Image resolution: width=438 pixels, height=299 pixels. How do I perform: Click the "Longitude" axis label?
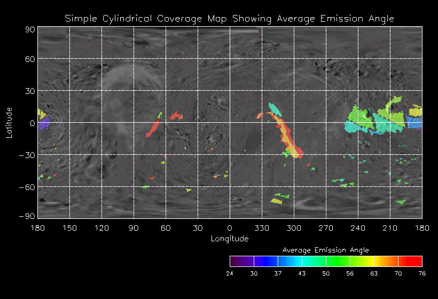[x=230, y=239]
